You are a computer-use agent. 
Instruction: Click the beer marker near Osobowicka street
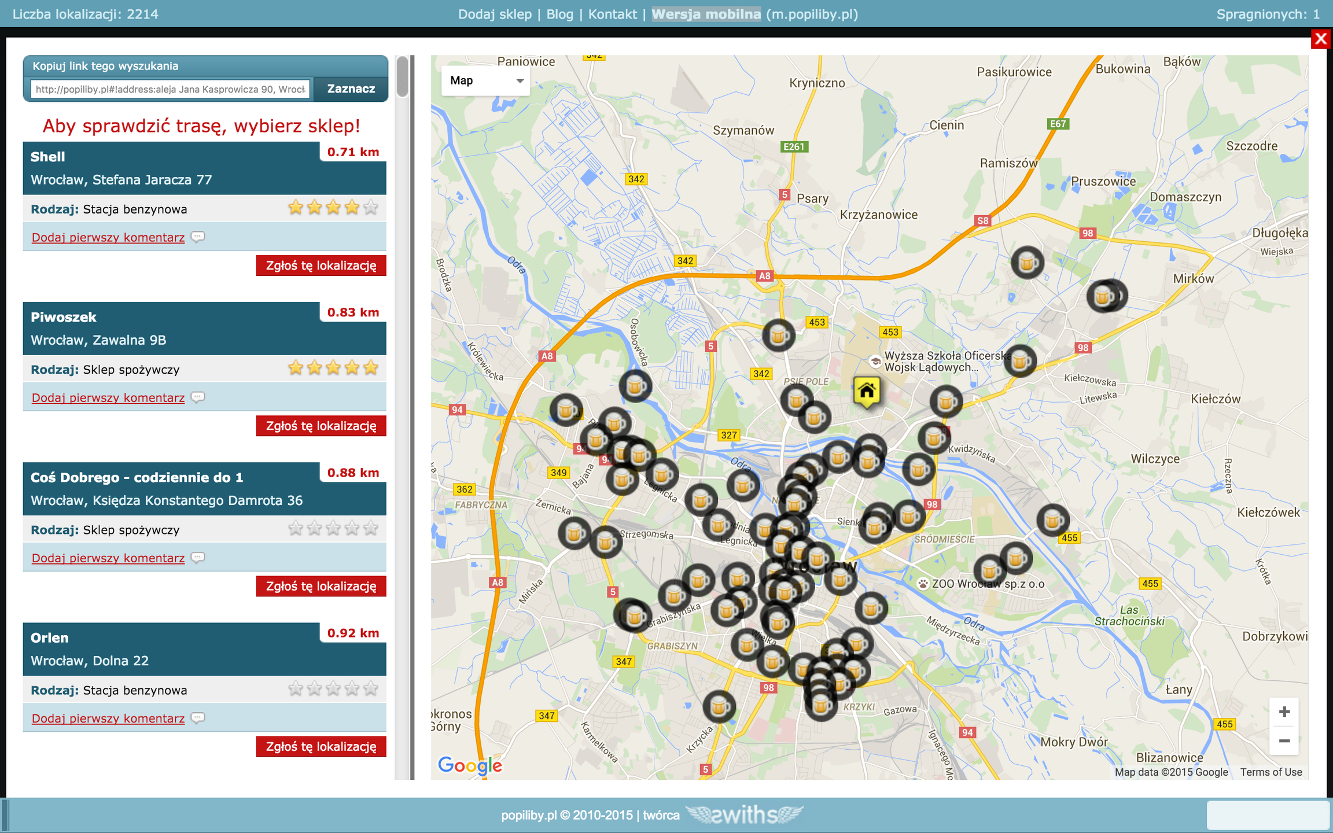635,386
